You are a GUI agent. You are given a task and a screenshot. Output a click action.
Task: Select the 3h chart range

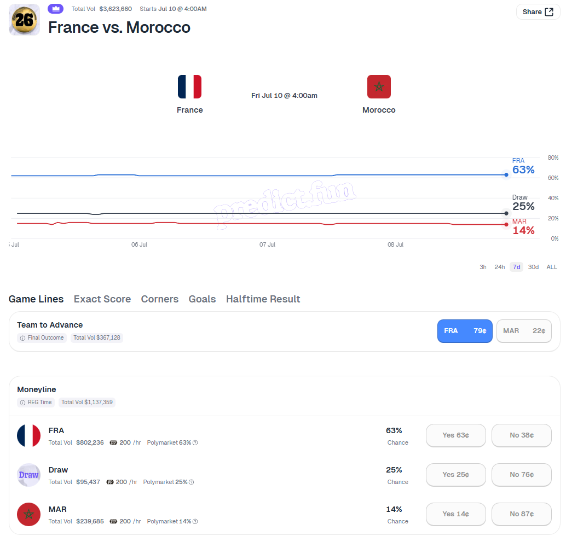pyautogui.click(x=483, y=267)
